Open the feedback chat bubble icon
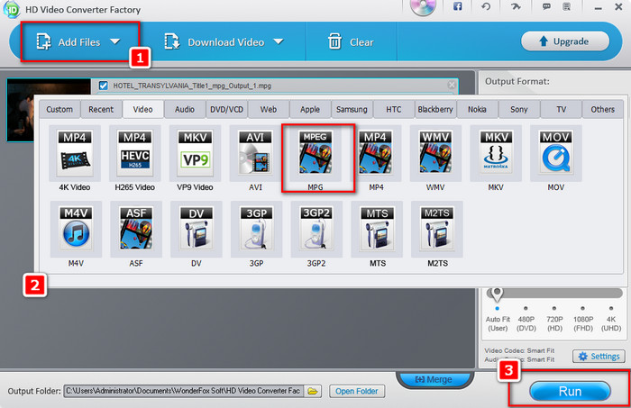631x408 pixels. click(546, 6)
